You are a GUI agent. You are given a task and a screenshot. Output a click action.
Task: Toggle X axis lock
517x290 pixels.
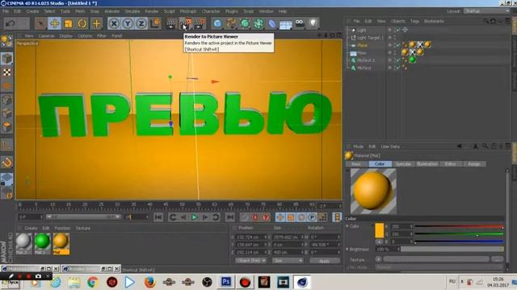pyautogui.click(x=114, y=23)
